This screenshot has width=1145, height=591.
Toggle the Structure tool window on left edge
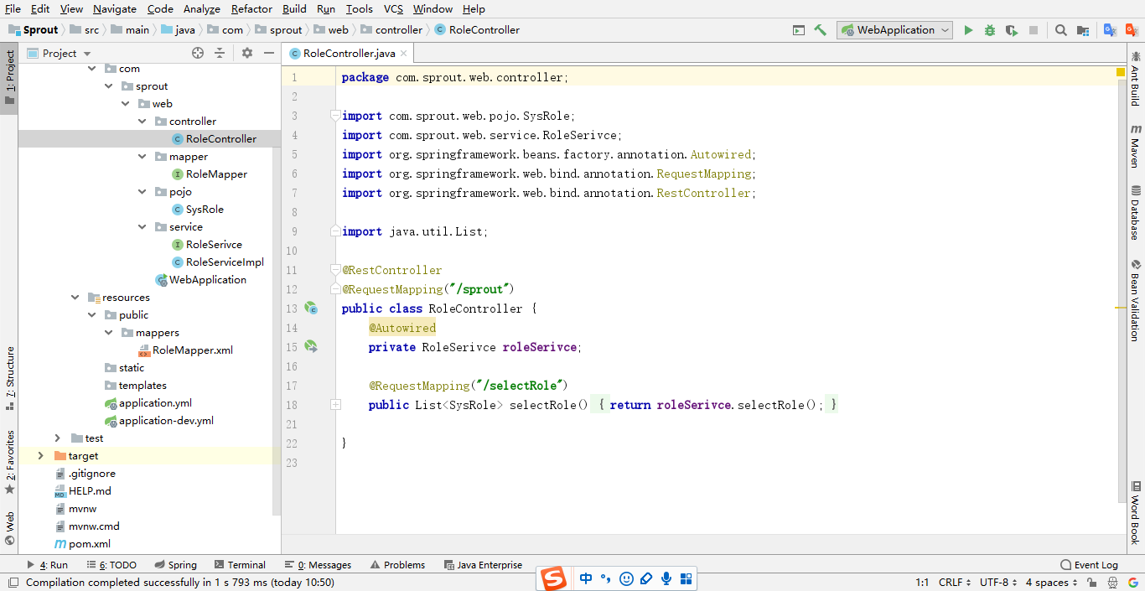9,377
